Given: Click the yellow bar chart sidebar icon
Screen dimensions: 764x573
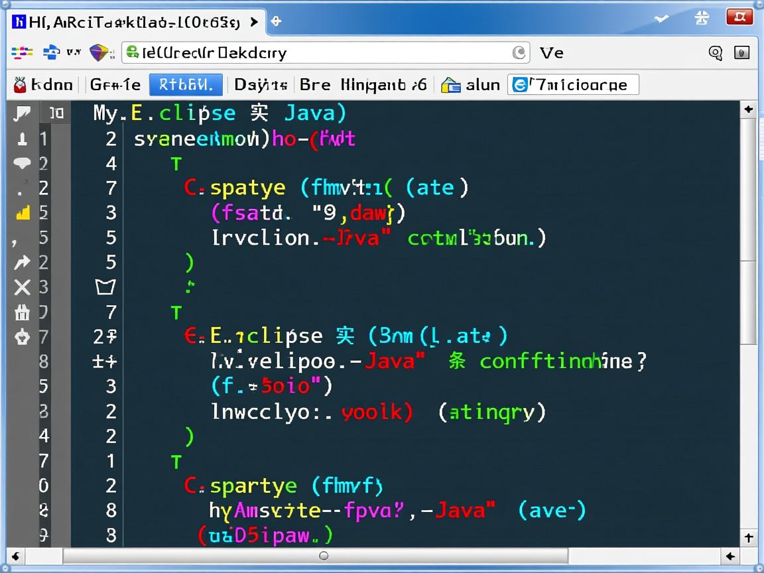Looking at the screenshot, I should [x=22, y=213].
